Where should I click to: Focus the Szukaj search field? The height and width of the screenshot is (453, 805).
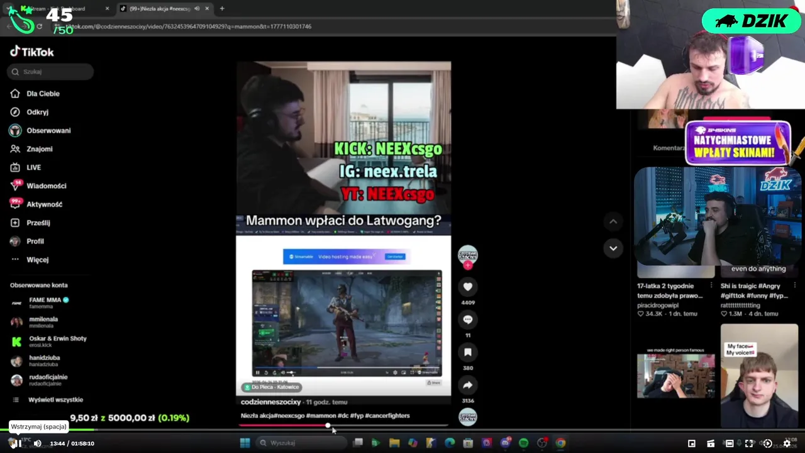[51, 72]
